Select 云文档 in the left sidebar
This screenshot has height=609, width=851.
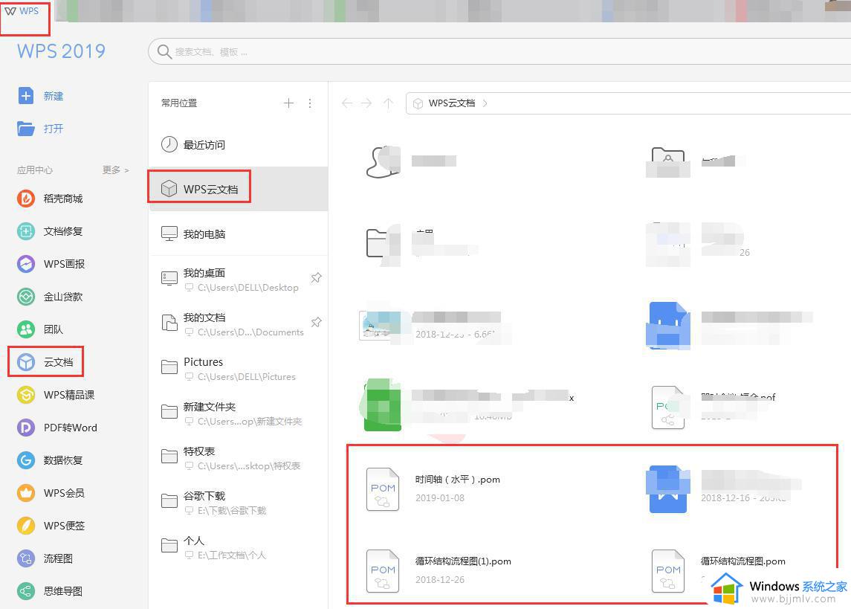pos(45,362)
